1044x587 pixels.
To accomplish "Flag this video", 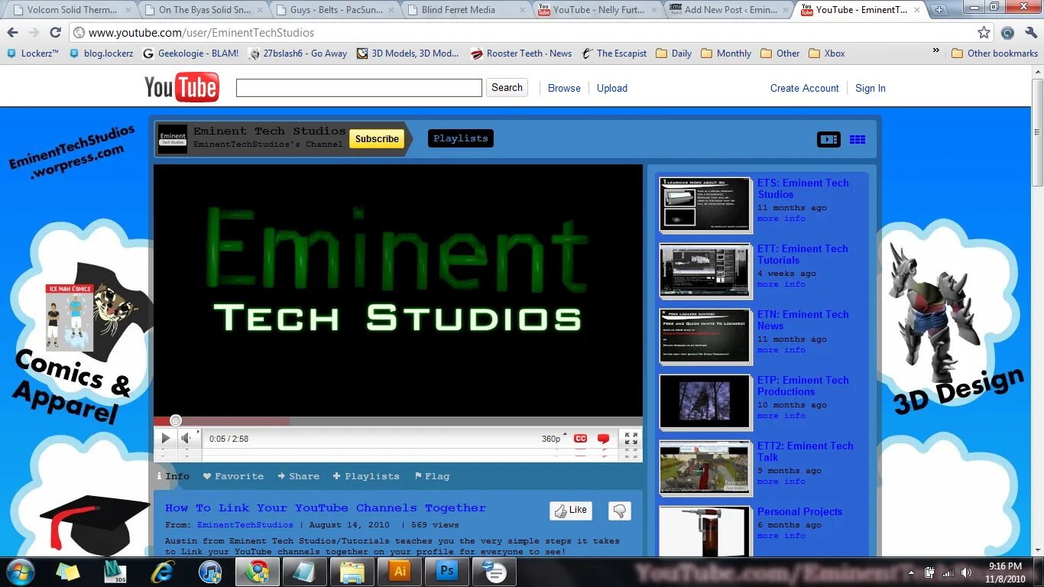I will click(x=432, y=476).
